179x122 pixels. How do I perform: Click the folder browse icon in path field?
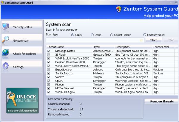click(x=142, y=40)
